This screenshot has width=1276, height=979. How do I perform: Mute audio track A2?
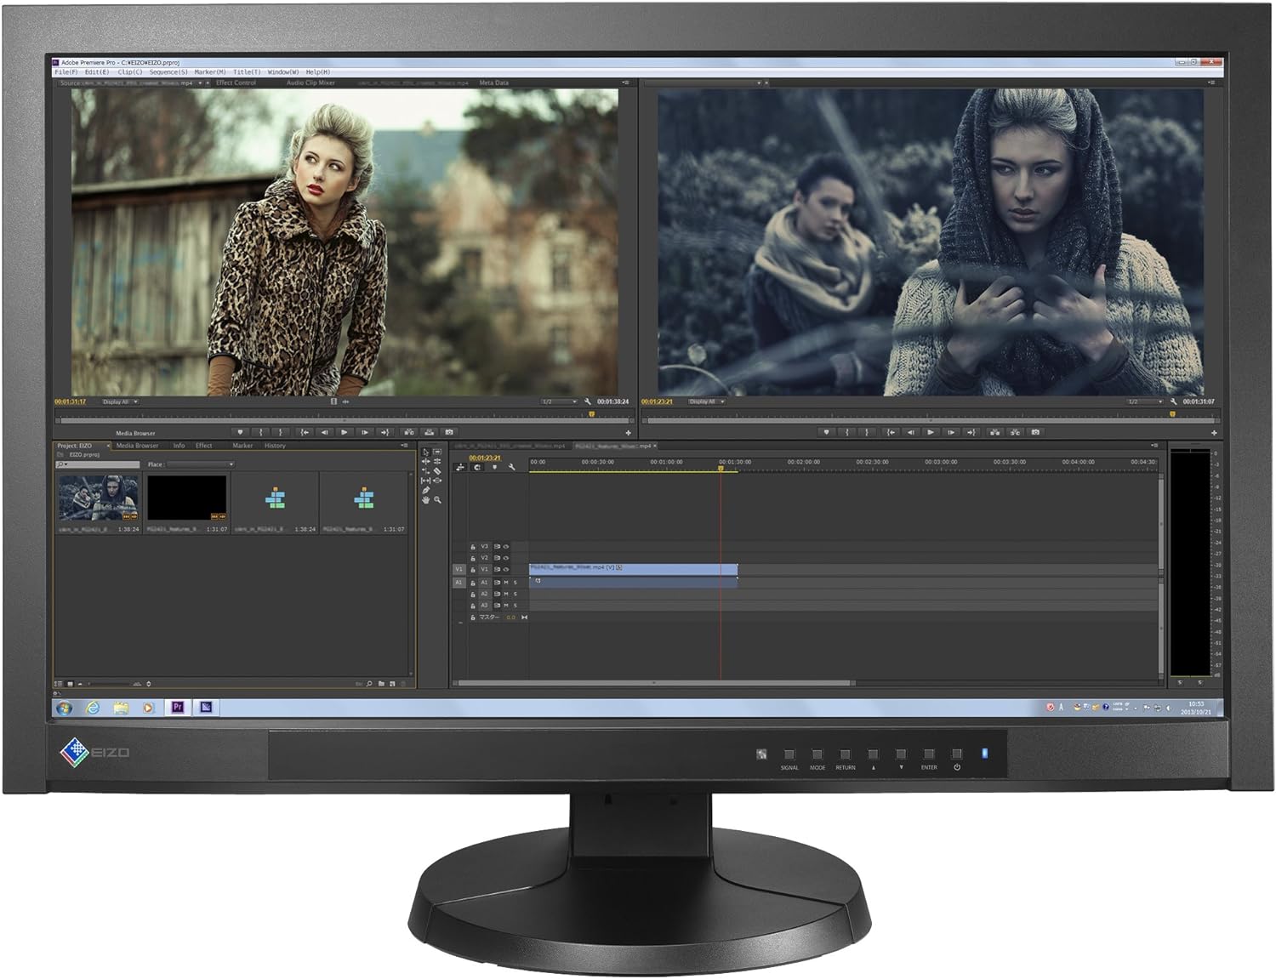[506, 595]
